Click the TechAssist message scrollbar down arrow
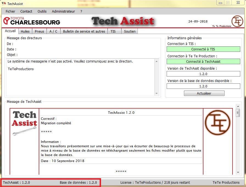 (x=238, y=172)
